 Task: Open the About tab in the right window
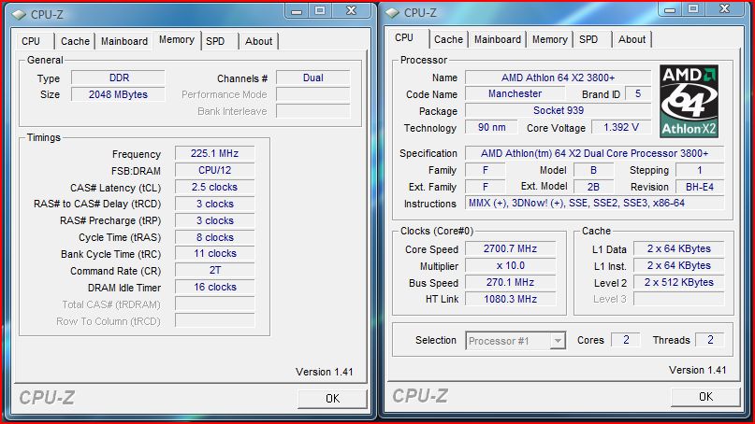point(632,39)
